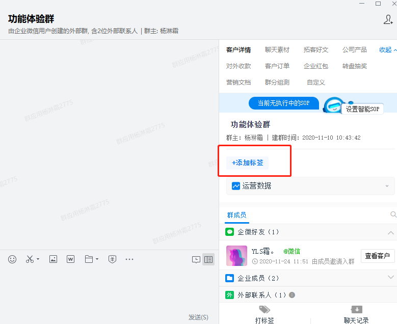Click the chat history clock-bubble icon
Screen dimensions: 397x324
click(x=196, y=259)
